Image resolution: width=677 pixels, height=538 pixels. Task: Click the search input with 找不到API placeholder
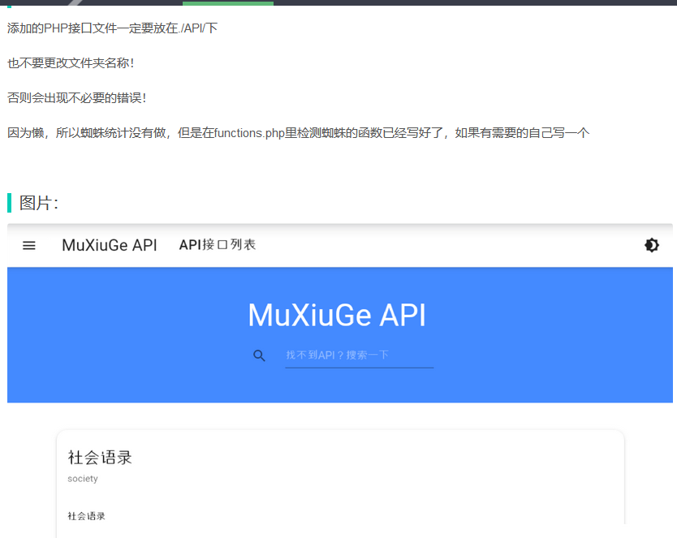pyautogui.click(x=359, y=355)
